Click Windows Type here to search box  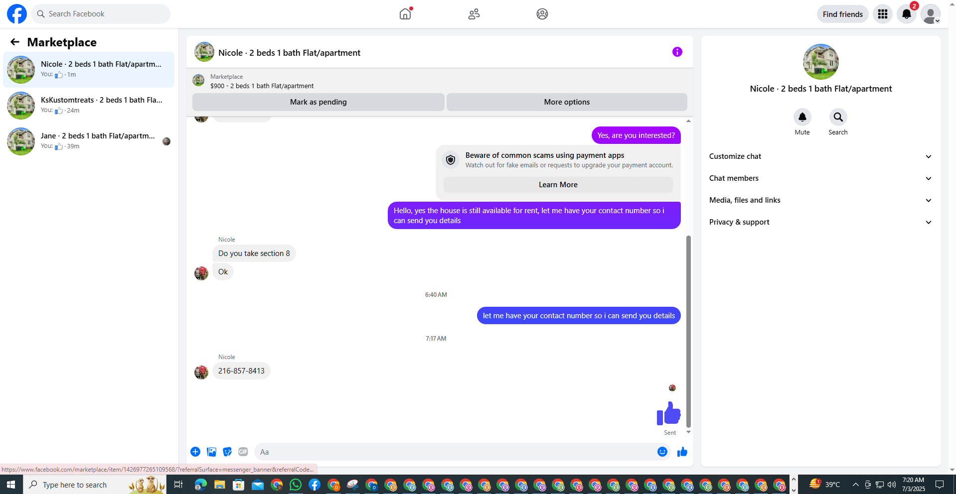click(95, 485)
